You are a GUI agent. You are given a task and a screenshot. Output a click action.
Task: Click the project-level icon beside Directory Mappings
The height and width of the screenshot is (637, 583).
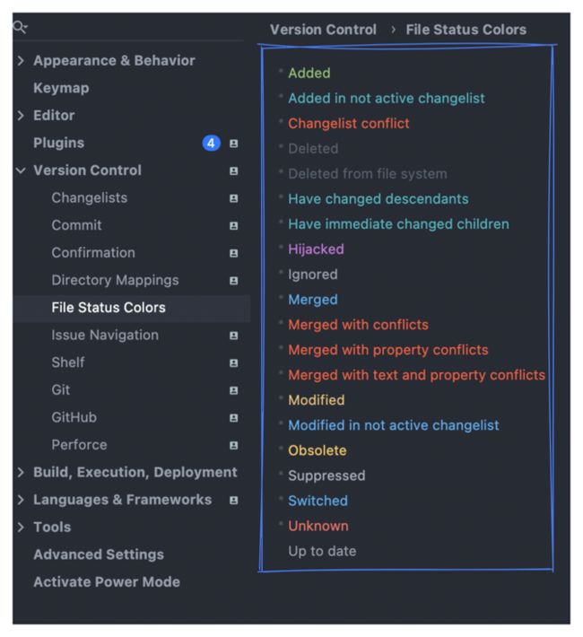pos(233,281)
